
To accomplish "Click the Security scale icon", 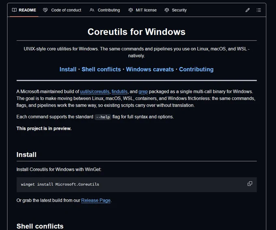I will click(167, 10).
